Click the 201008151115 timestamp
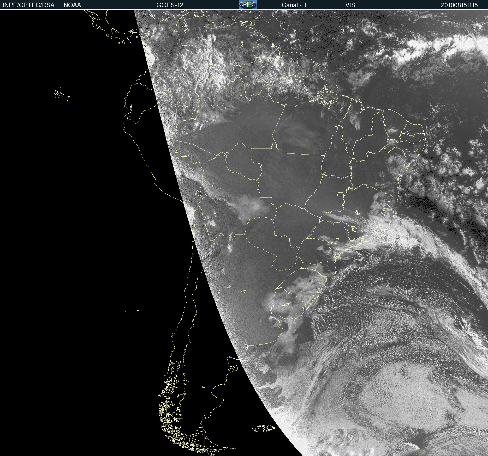Viewport: 488px width, 456px height. [x=459, y=5]
